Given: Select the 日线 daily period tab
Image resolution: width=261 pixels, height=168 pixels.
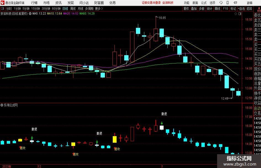Looking at the screenshot, I should click(65, 9).
